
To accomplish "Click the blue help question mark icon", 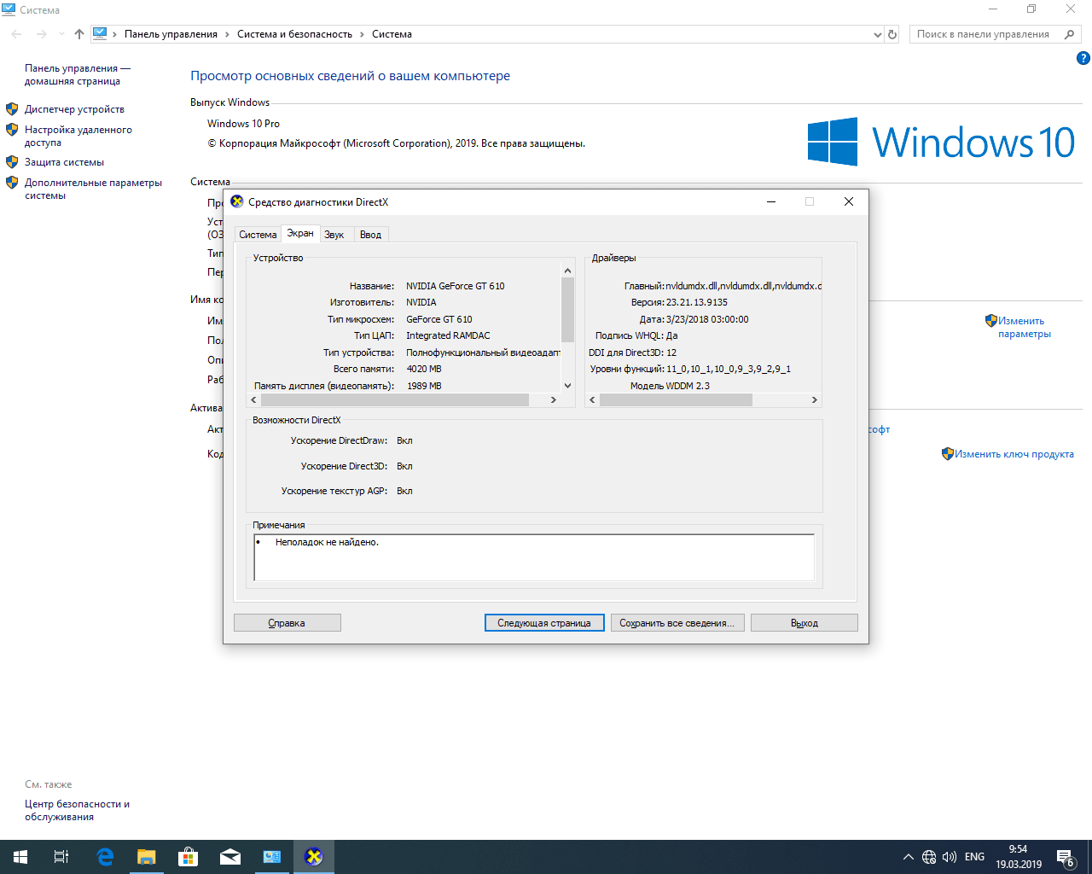I will coord(1083,59).
